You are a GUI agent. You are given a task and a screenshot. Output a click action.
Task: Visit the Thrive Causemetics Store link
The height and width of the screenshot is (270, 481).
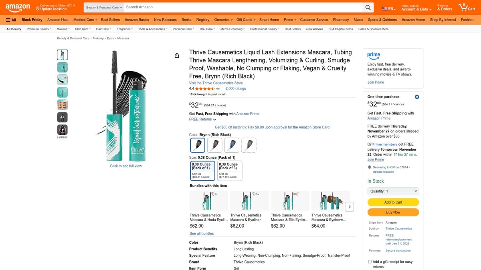click(217, 83)
